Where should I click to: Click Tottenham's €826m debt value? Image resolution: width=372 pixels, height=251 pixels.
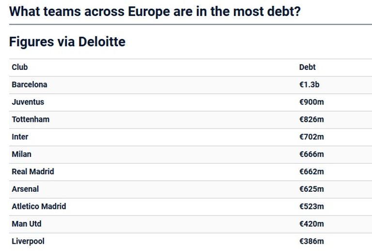[x=311, y=119]
